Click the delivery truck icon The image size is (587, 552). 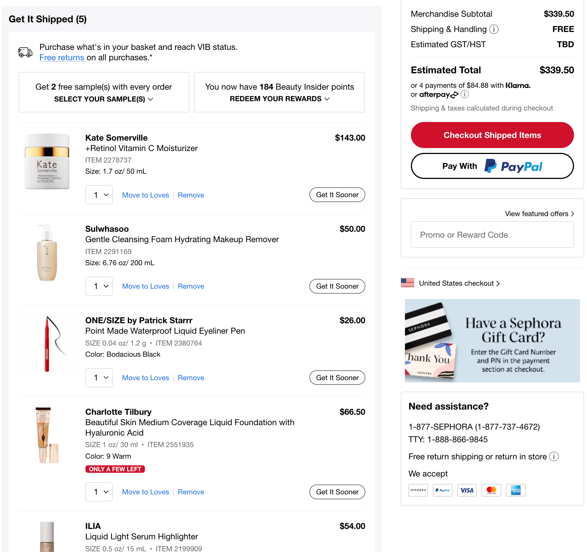point(25,52)
